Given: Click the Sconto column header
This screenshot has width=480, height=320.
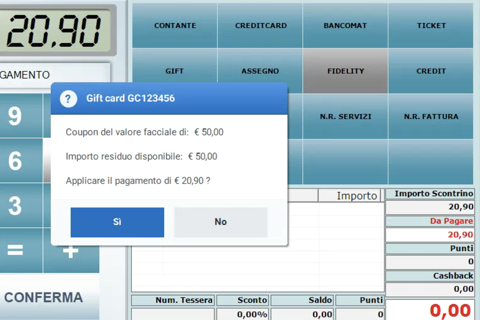Looking at the screenshot, I should [x=243, y=300].
